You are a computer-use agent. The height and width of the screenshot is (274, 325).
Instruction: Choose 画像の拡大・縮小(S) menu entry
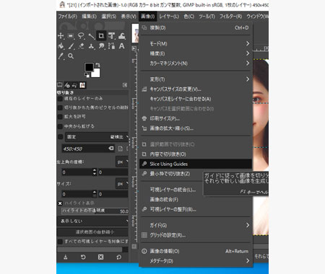[196, 128]
